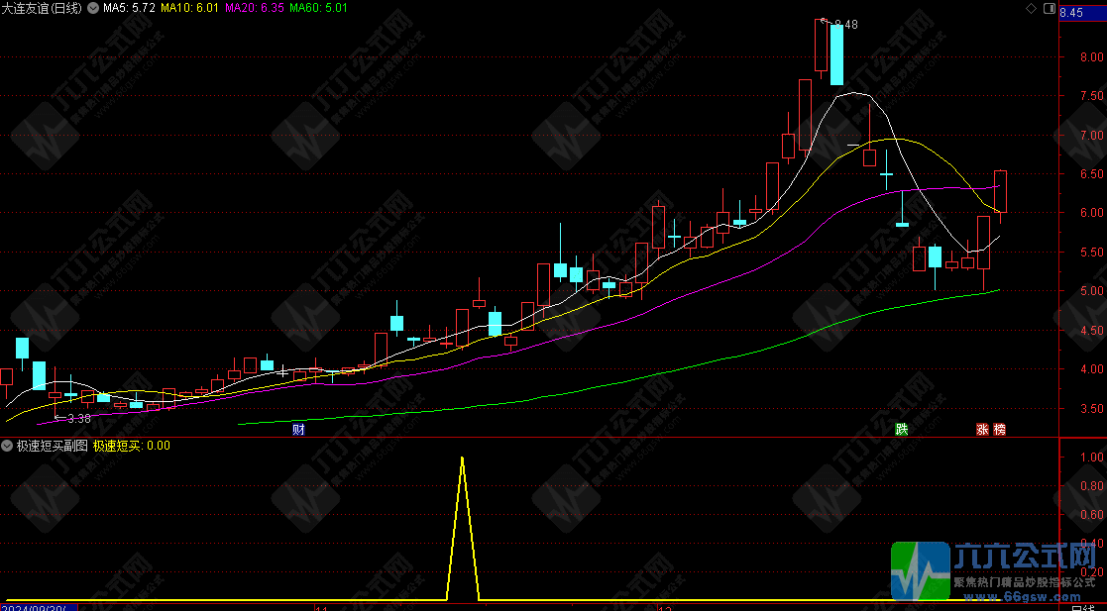Screen dimensions: 1107x611
Task: Click the green 跌 marker icon
Action: [901, 430]
